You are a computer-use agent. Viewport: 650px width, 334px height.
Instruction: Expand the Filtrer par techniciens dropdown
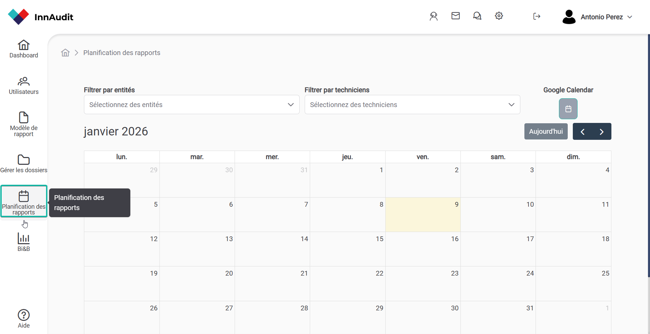click(412, 105)
